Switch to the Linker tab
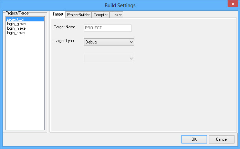This screenshot has width=240, height=149. point(116,15)
